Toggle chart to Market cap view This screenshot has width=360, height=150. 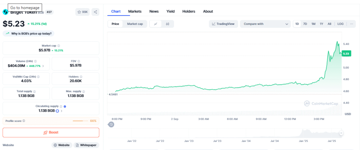click(x=135, y=24)
